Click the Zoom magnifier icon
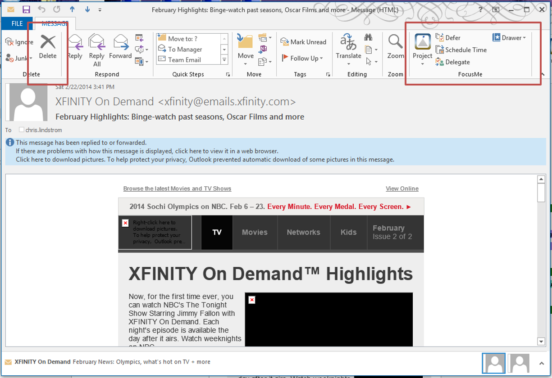Viewport: 552px width, 378px height. [x=395, y=41]
